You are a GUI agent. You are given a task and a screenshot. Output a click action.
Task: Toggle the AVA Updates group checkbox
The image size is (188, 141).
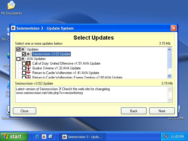click(x=19, y=59)
